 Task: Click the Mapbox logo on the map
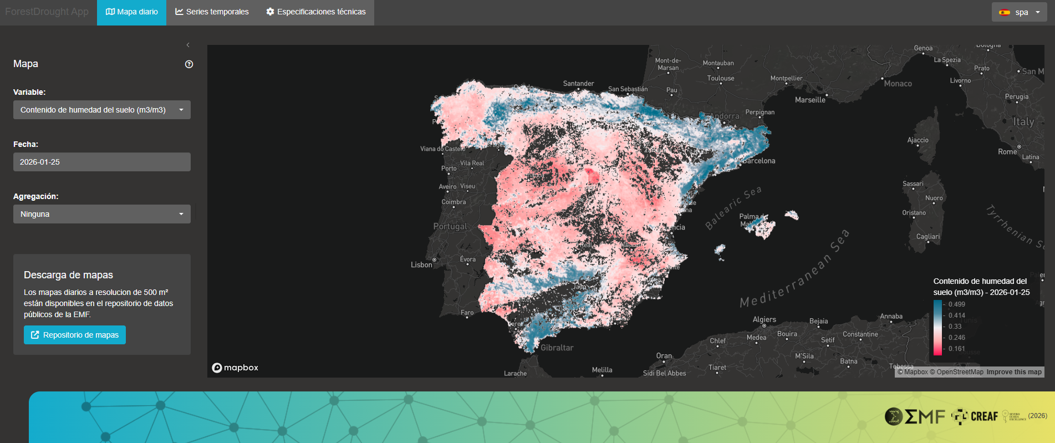pos(235,368)
